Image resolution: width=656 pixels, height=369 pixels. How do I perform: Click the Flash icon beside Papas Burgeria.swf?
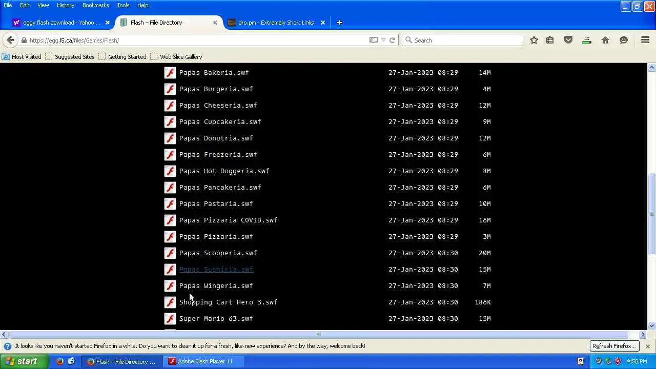(x=170, y=89)
